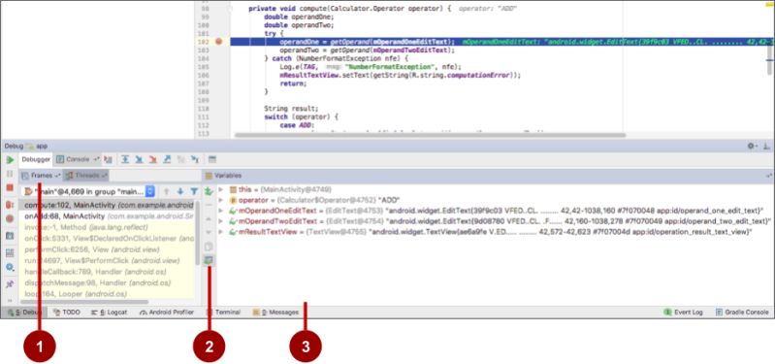This screenshot has height=364, width=775.
Task: Switch to the Debugger tab
Action: click(36, 160)
